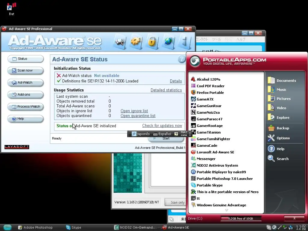
Task: Open the gear settings icon in Ad-Aware header
Action: click(136, 42)
